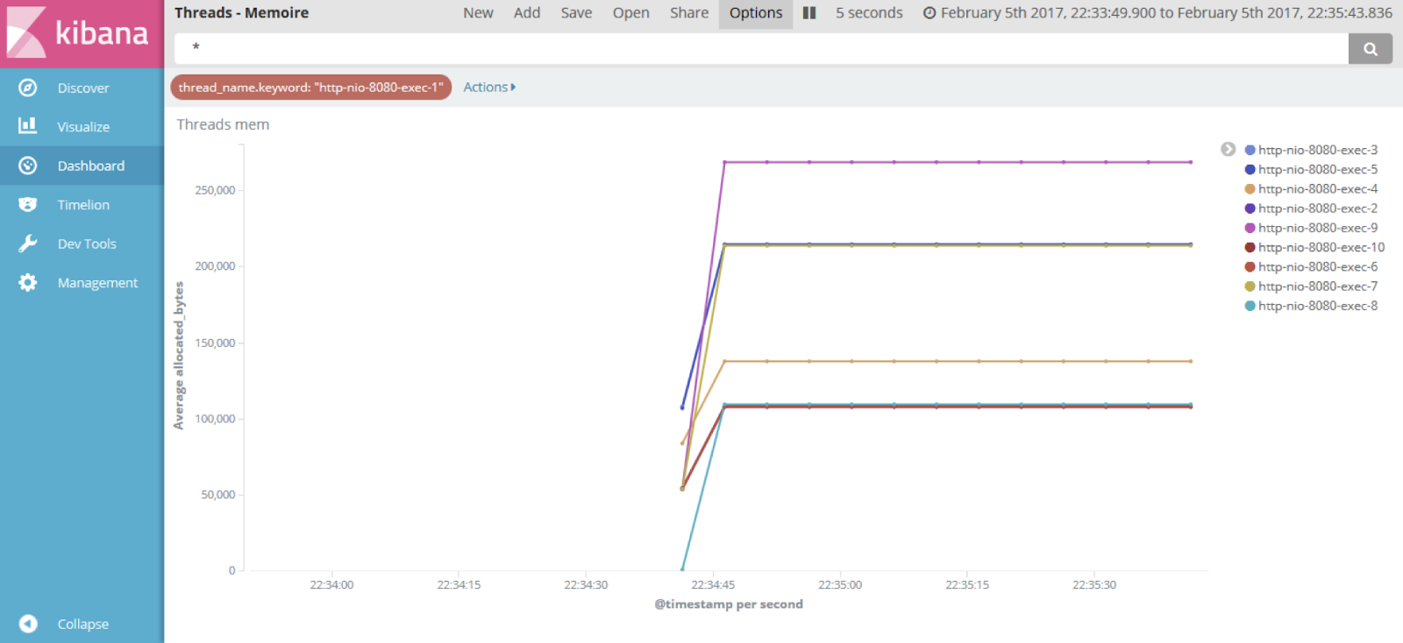
Task: Open the Options menu
Action: pyautogui.click(x=755, y=13)
